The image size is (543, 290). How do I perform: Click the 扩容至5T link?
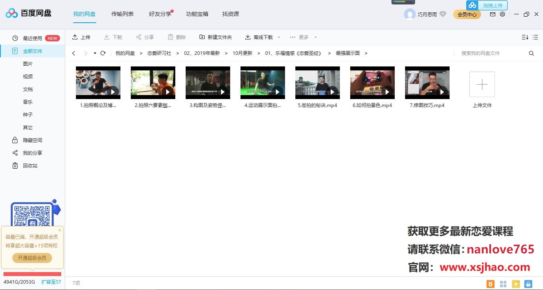click(51, 282)
